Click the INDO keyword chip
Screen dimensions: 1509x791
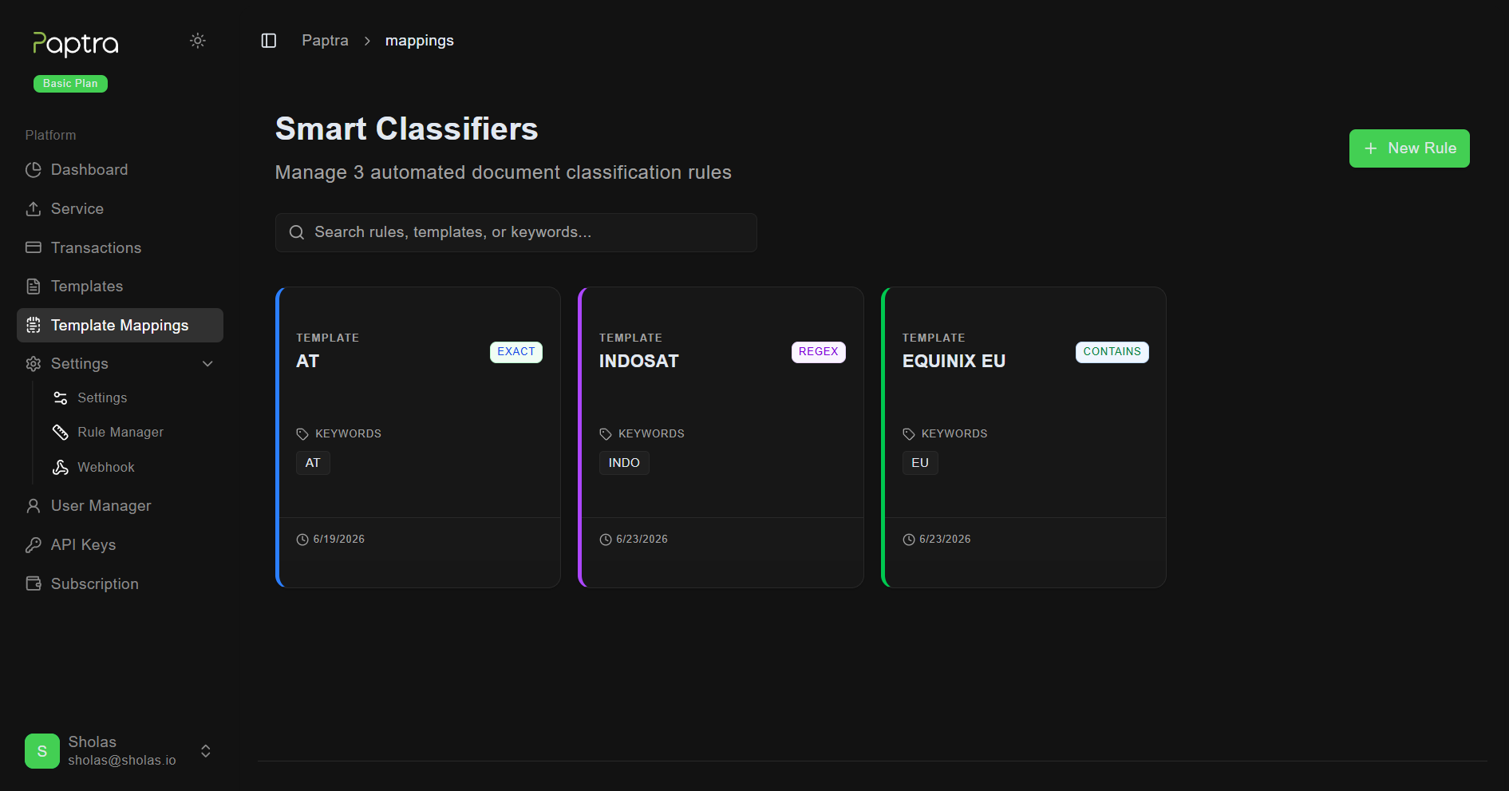[624, 463]
